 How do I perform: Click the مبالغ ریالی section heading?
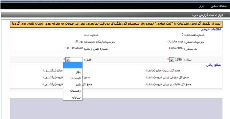tap(214, 65)
